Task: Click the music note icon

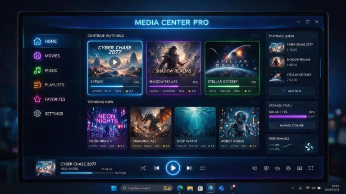Action: click(37, 71)
